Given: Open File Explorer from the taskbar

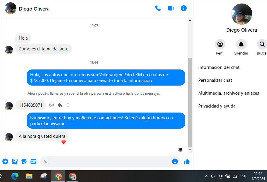Looking at the screenshot, I should pos(29,176).
